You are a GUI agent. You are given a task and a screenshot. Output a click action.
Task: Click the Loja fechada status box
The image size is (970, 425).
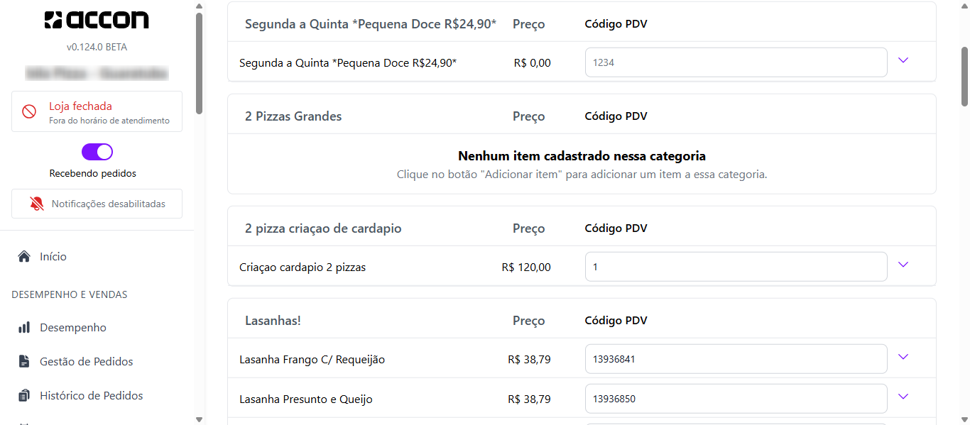coord(97,111)
